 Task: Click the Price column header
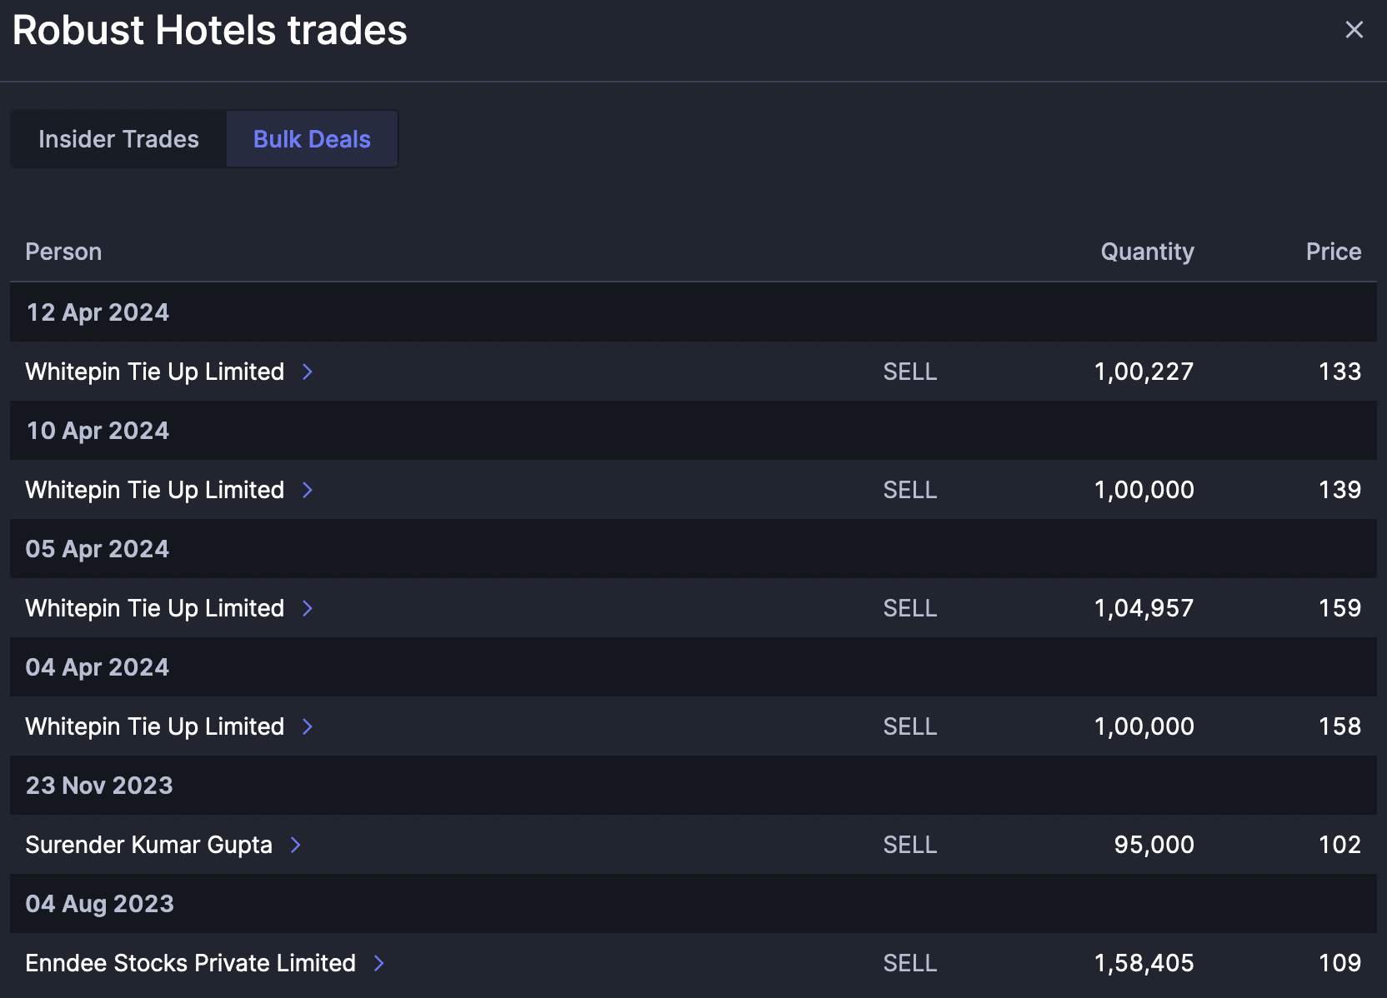[1333, 252]
